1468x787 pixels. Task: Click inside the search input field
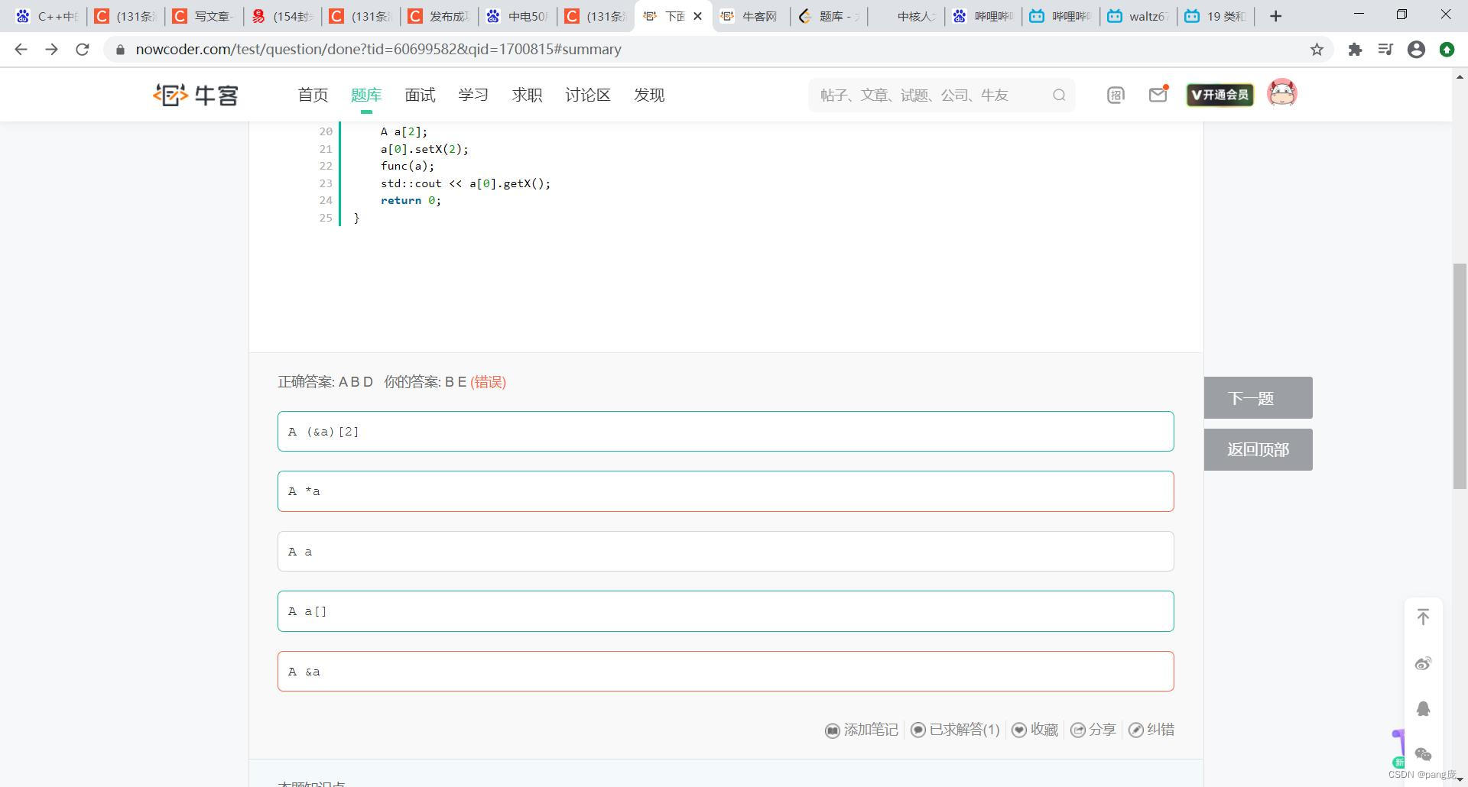coord(917,95)
